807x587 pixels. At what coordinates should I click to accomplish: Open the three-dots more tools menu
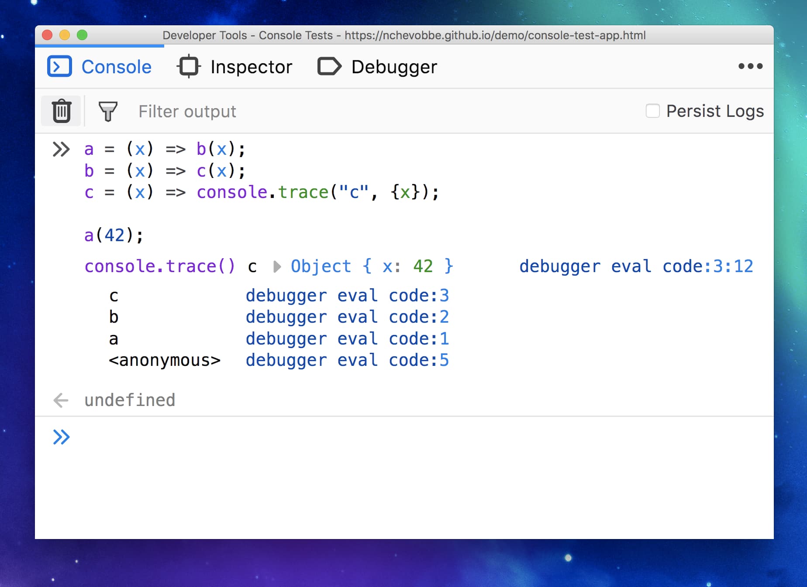750,66
